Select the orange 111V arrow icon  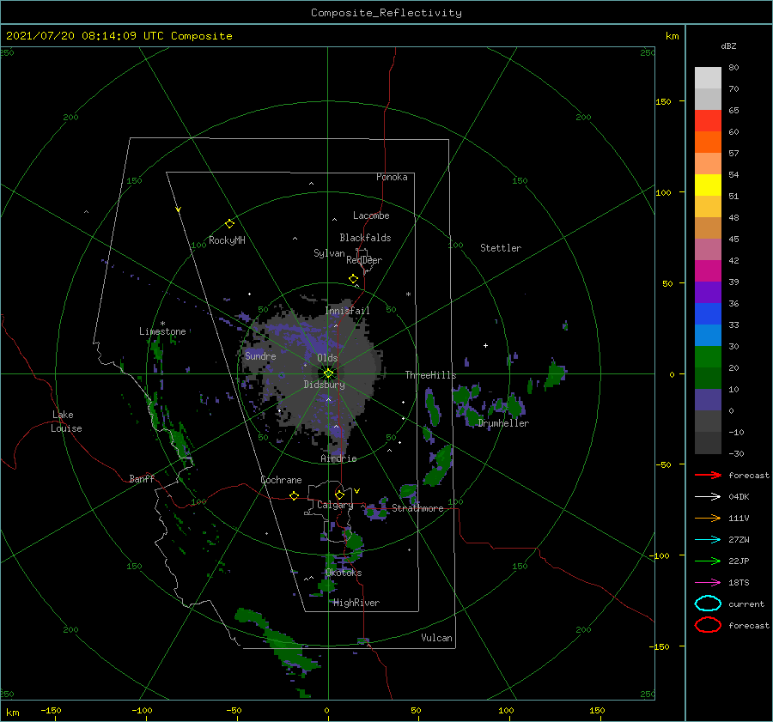point(708,518)
